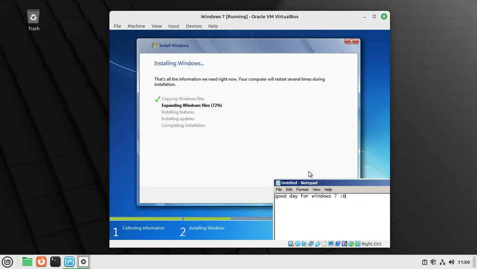
Task: Open the VirtualBox Input menu
Action: 174,26
